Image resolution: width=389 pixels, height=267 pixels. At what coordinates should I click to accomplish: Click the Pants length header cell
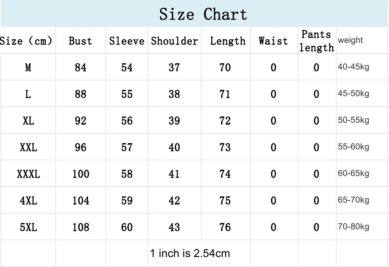coord(317,40)
